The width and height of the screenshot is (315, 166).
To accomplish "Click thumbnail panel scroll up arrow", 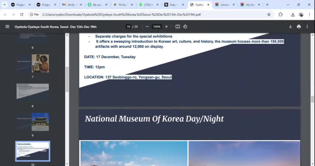I will (67, 35).
